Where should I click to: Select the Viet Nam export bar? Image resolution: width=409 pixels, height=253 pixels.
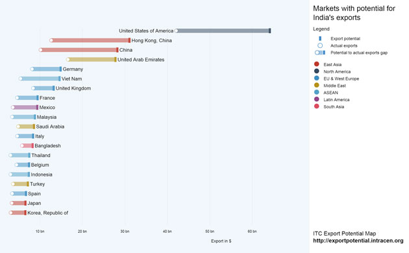pyautogui.click(x=40, y=78)
